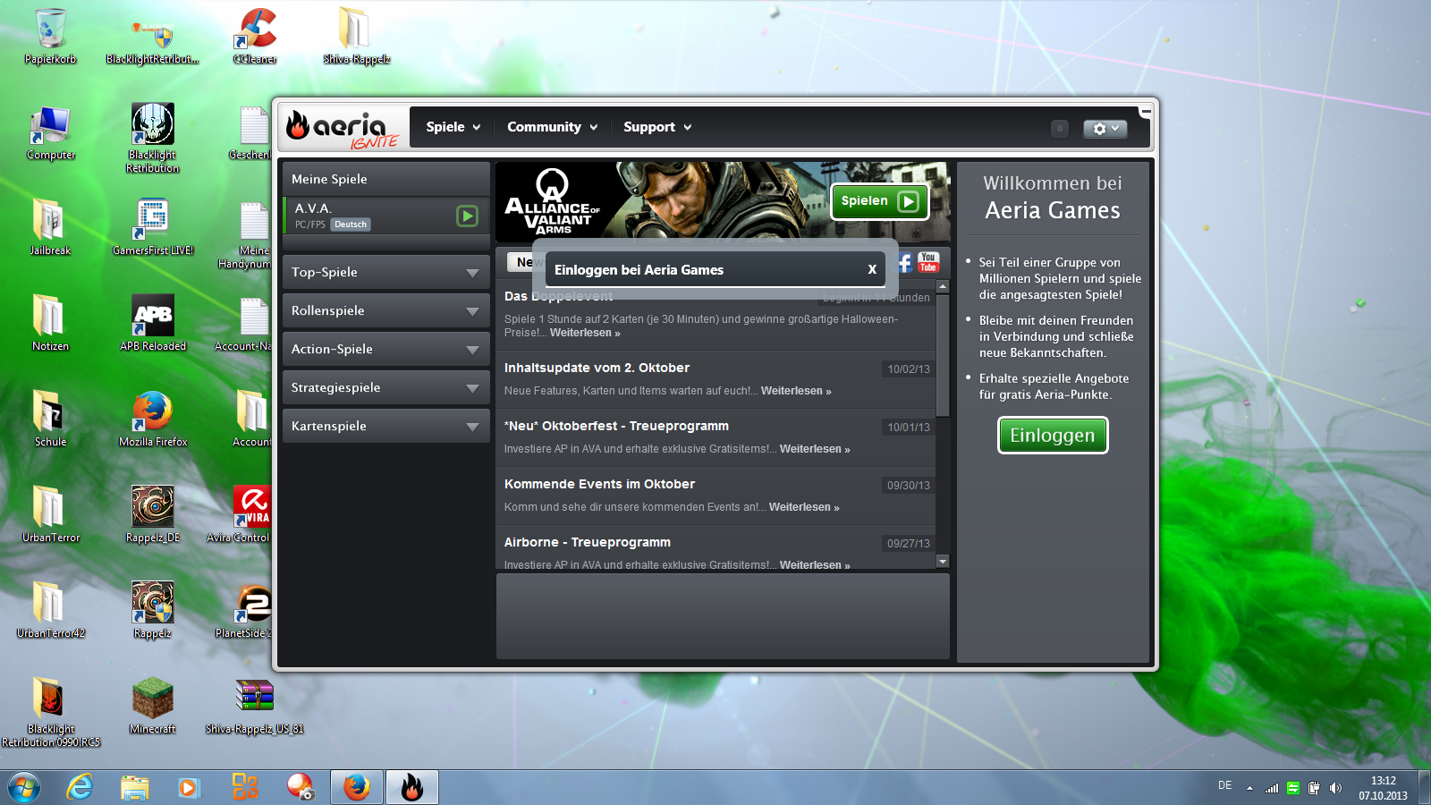Click the green Einloggen button
The height and width of the screenshot is (805, 1431).
(x=1053, y=436)
